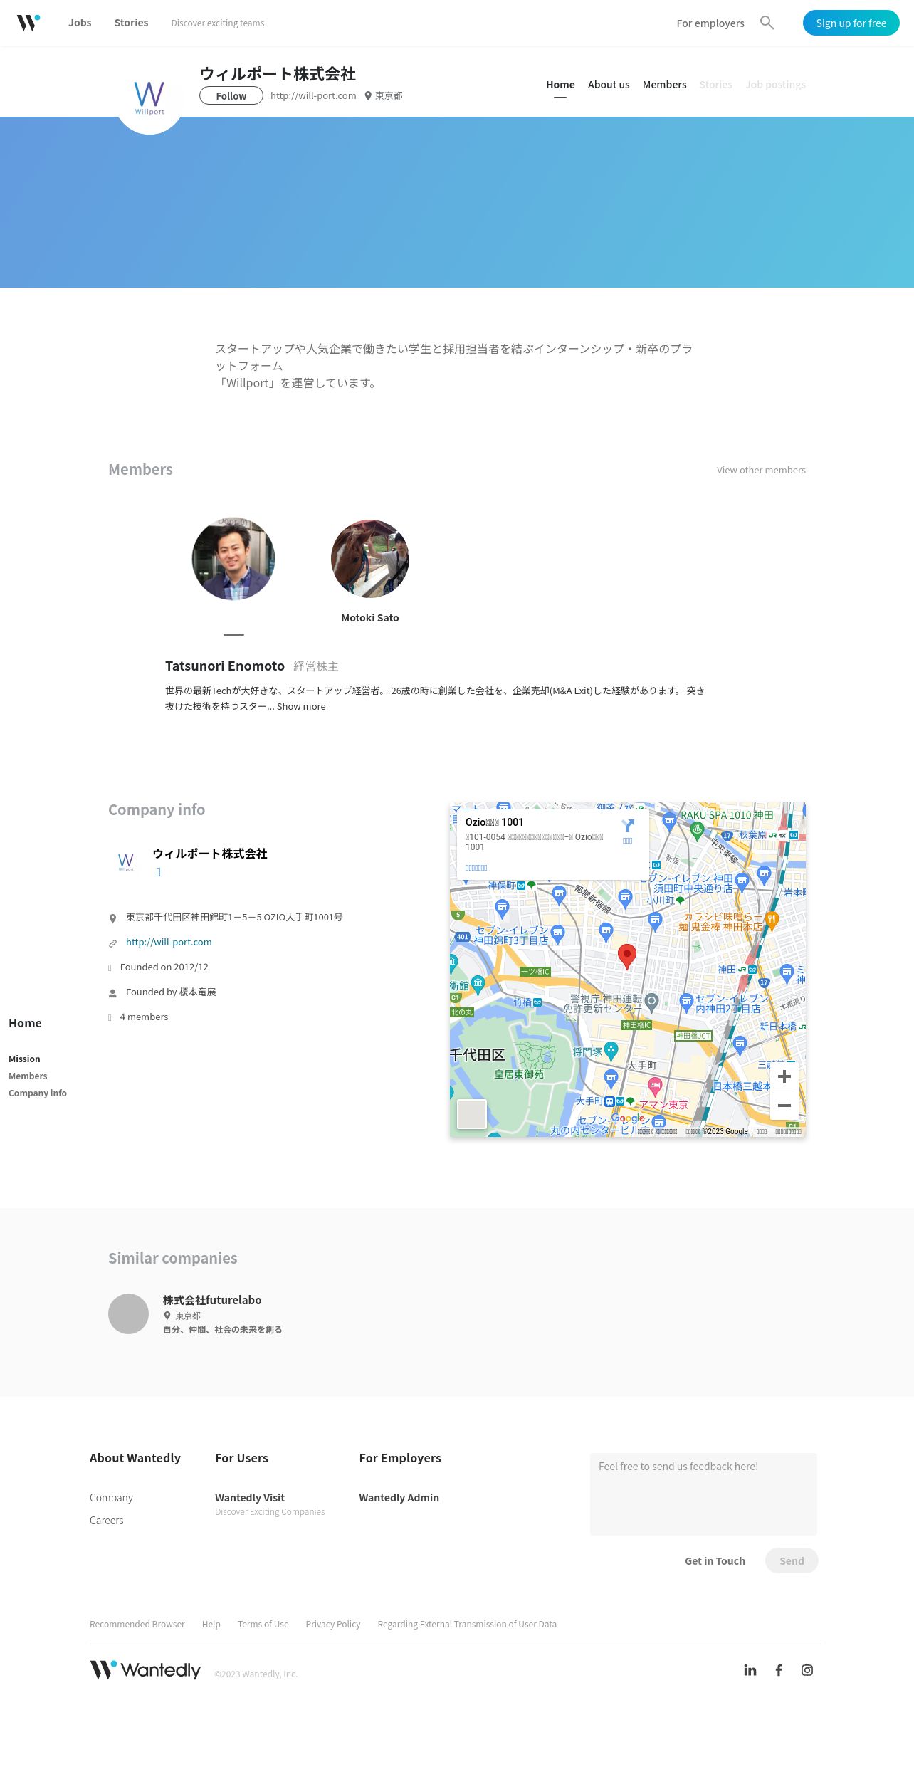Screen dimensions: 914x1789
Task: Open the Jobs menu item
Action: (80, 23)
